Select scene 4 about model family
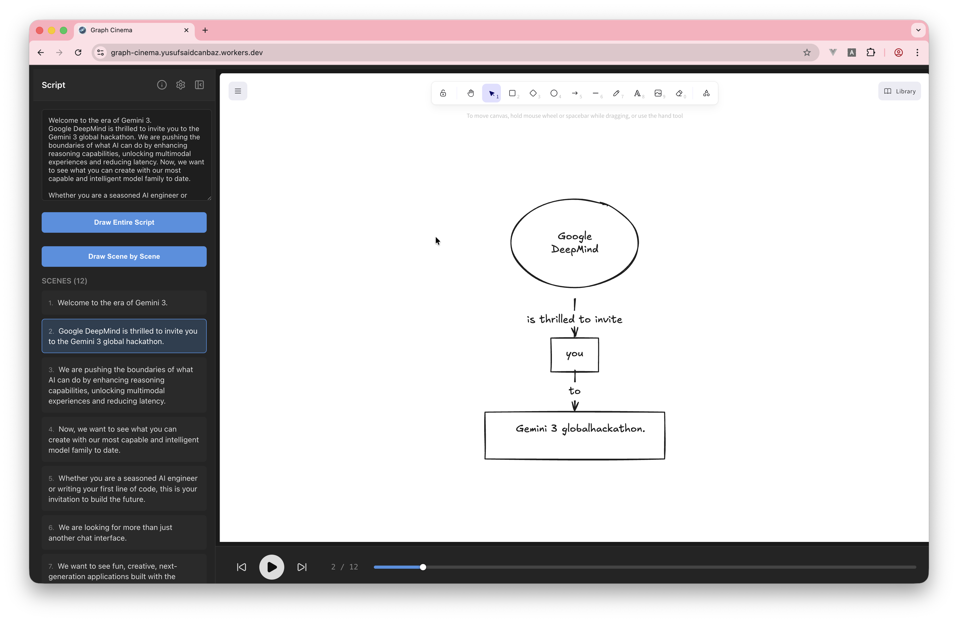Viewport: 958px width, 622px height. pos(124,439)
